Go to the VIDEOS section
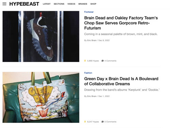This screenshot has width=170, height=128. (x=71, y=4)
